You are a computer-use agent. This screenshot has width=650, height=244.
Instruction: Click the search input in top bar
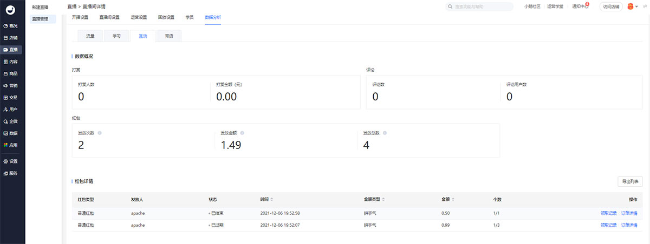[x=479, y=6]
